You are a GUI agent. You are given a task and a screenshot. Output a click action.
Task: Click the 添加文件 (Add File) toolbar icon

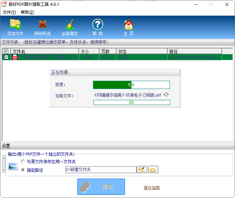pyautogui.click(x=15, y=25)
